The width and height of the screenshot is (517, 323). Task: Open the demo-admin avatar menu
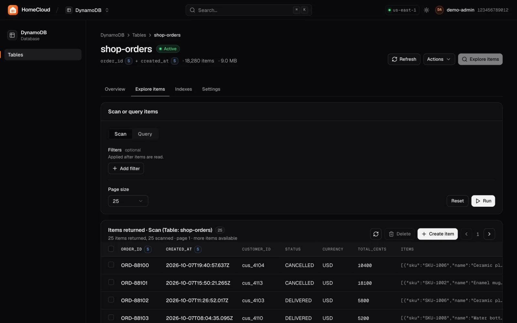click(439, 10)
